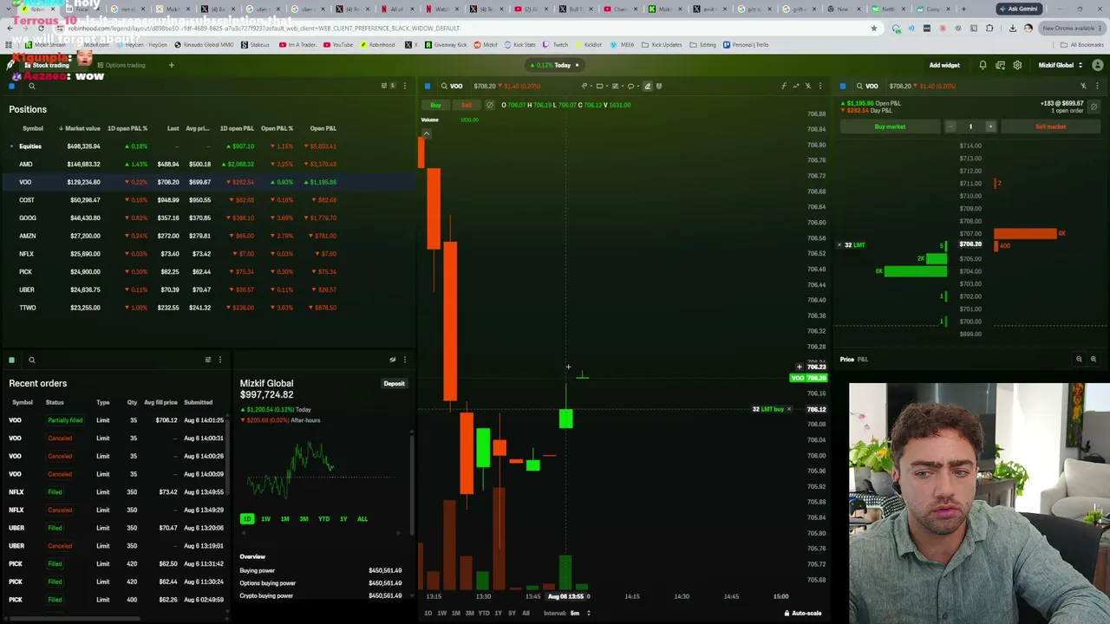Switch to the Options trading tab
Viewport: 1110px width, 624px height.
[121, 65]
